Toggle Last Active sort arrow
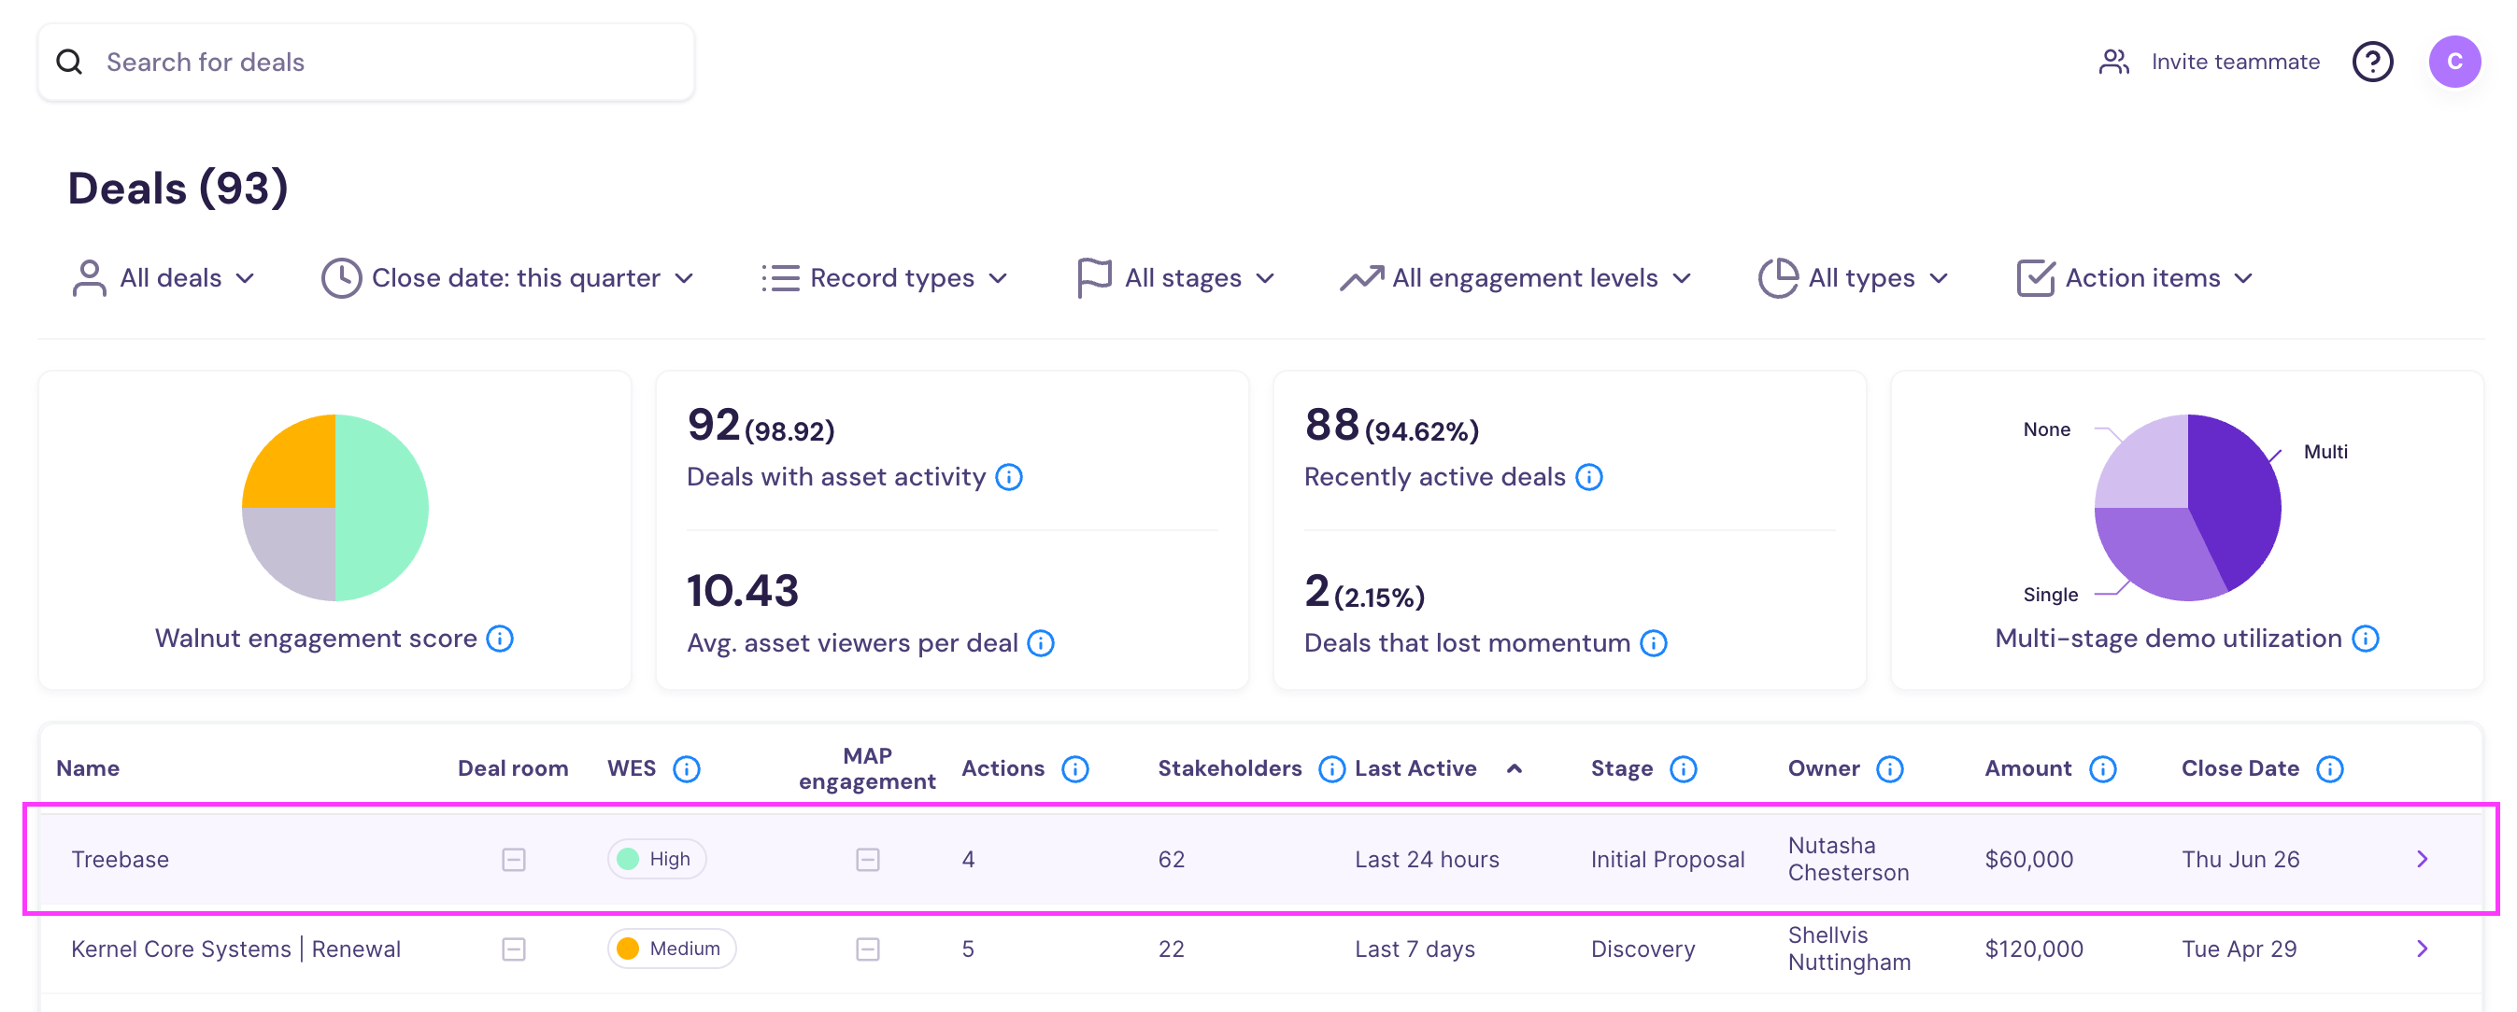This screenshot has width=2517, height=1012. point(1514,769)
